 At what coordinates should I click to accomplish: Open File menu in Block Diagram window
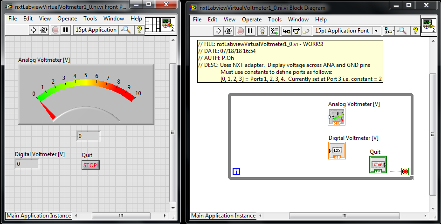click(x=197, y=20)
